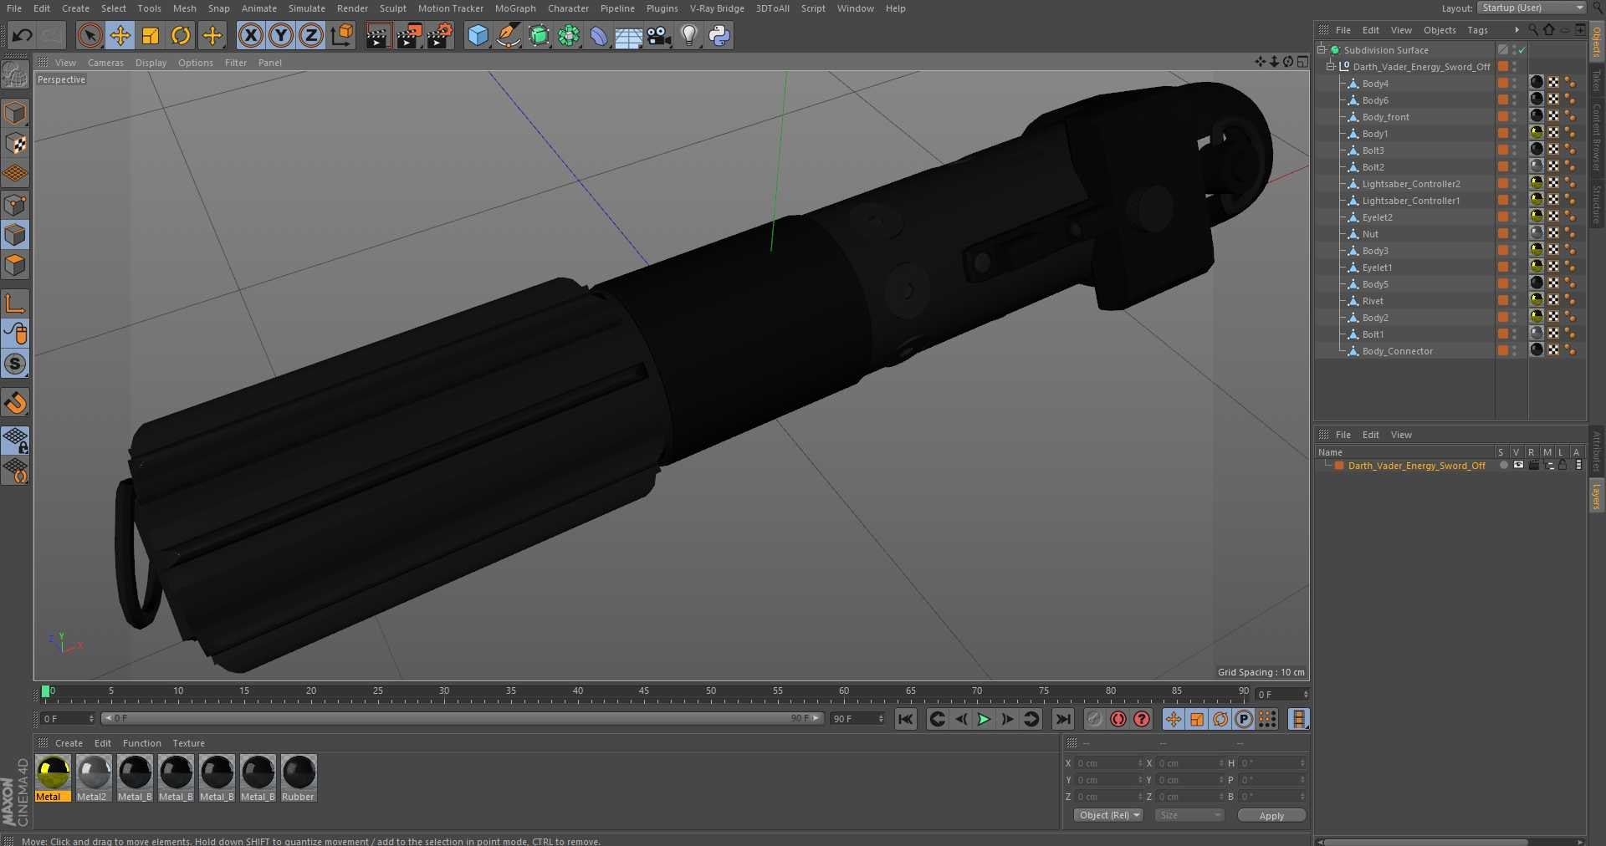Screen dimensions: 1606x846
Task: Select Body_Connector object
Action: (x=1397, y=351)
